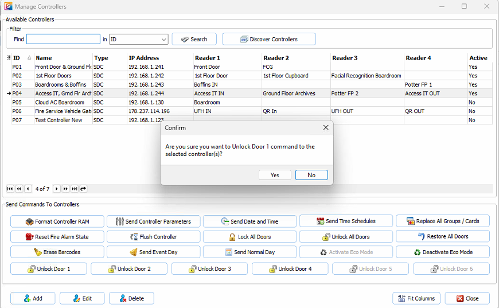Go to first record navigator icon
The height and width of the screenshot is (308, 499).
pyautogui.click(x=10, y=189)
